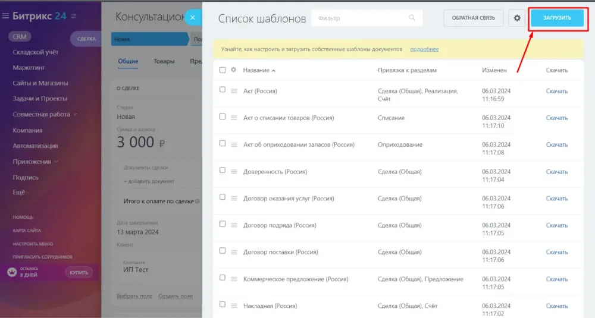The image size is (595, 318).
Task: Check the box for Договор подряда (Россия)
Action: point(223,223)
